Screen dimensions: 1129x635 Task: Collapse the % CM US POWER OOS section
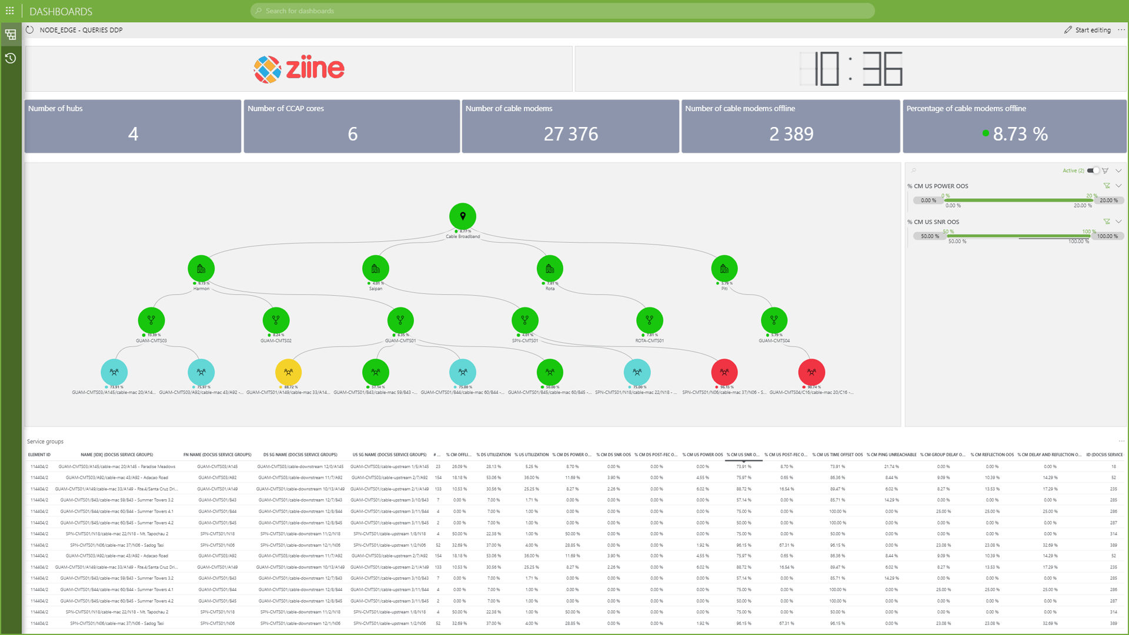[1118, 186]
